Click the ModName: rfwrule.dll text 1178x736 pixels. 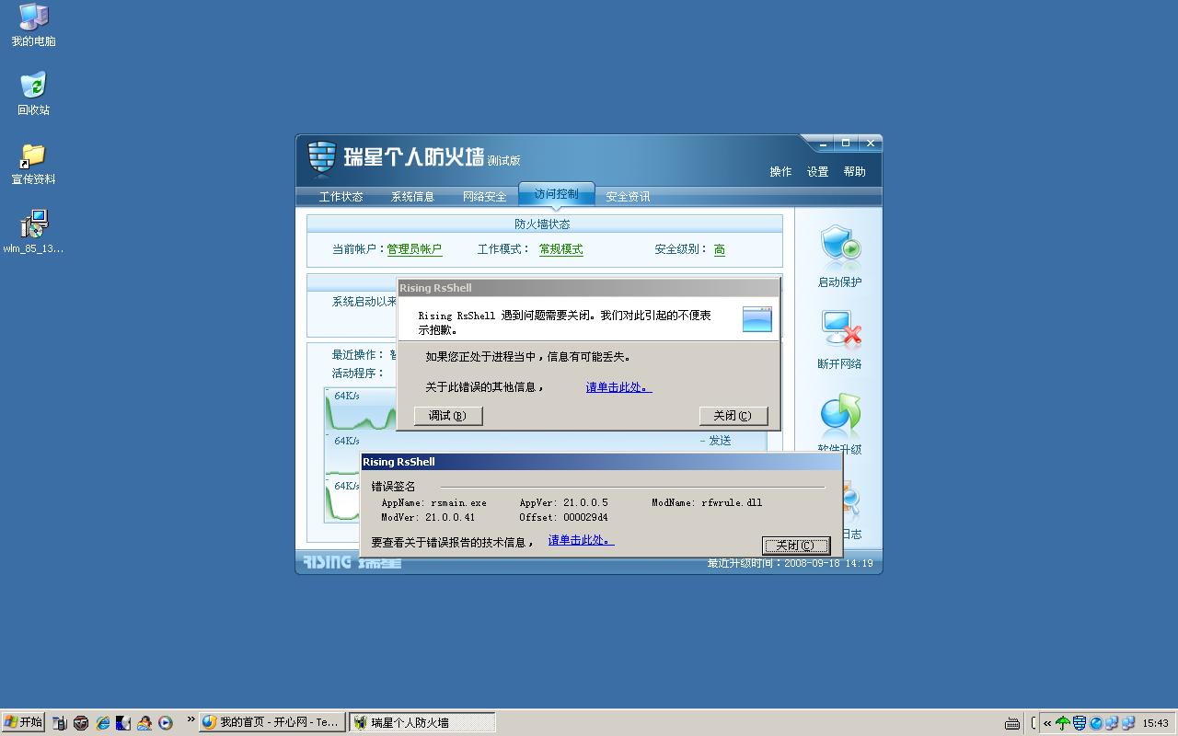coord(707,503)
